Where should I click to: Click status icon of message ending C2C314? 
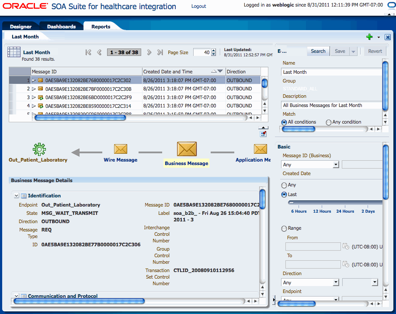[x=40, y=106]
